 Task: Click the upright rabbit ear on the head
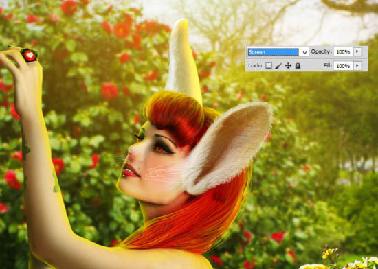click(184, 61)
